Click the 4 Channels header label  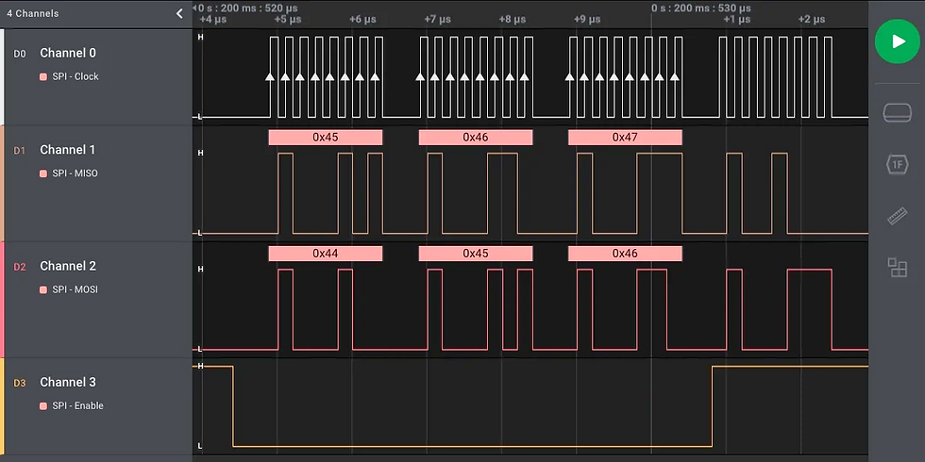[33, 13]
